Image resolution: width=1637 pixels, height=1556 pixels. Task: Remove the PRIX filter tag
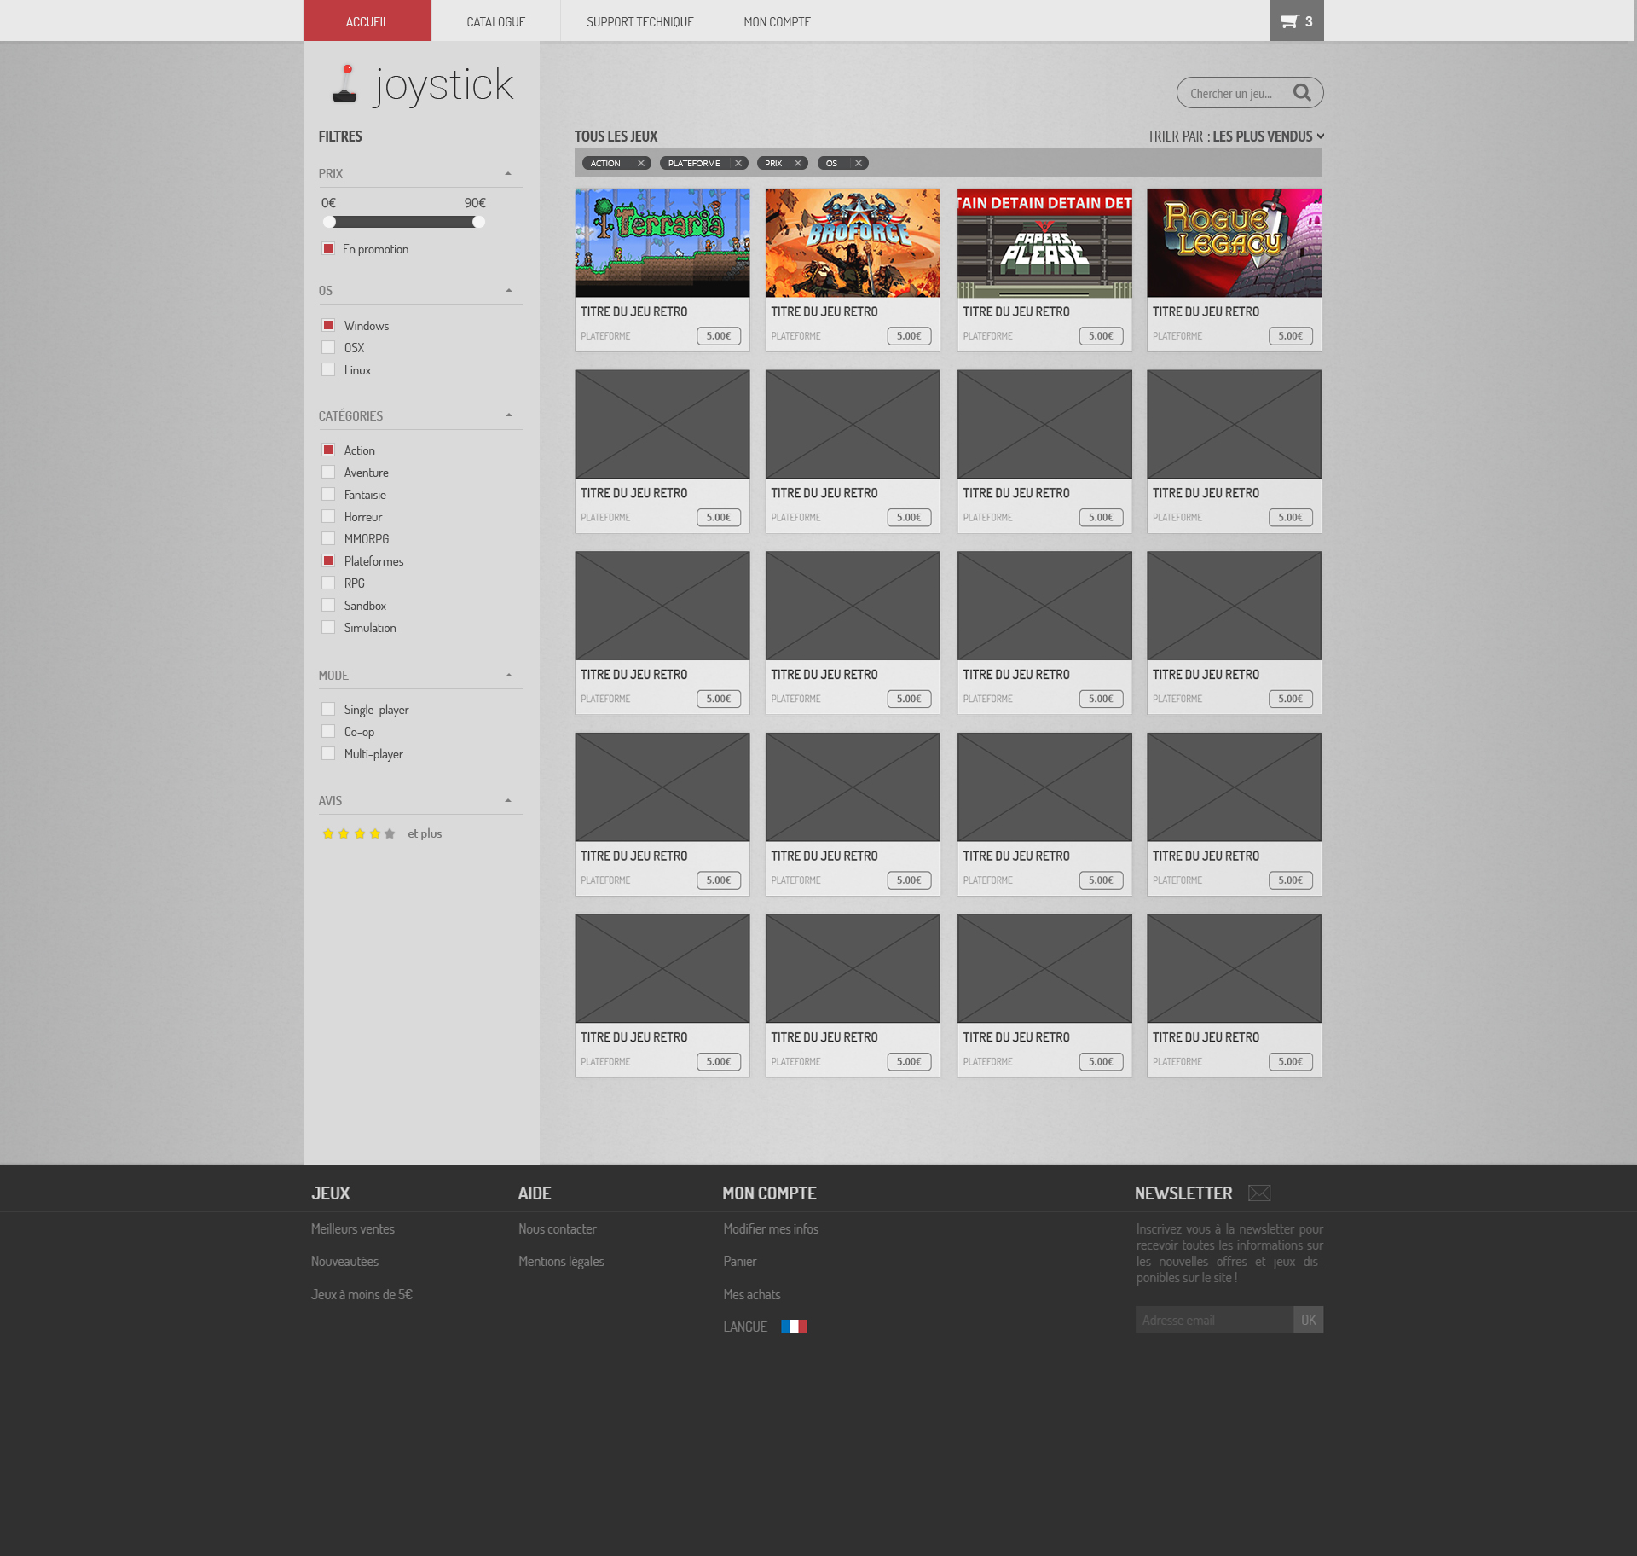pos(798,163)
